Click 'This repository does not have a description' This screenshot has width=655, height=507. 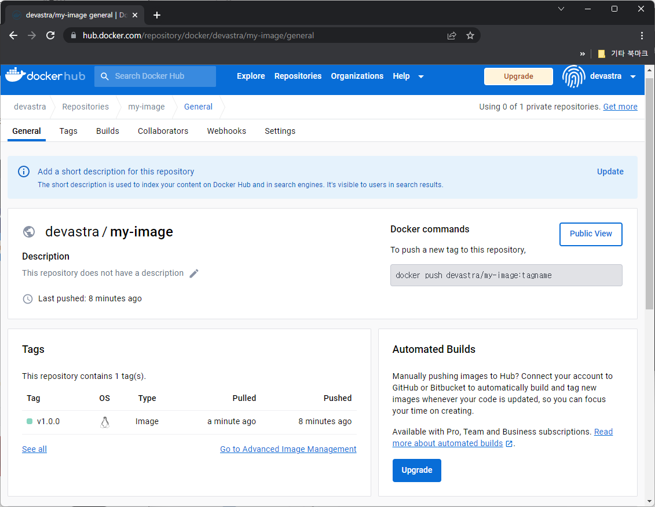pyautogui.click(x=103, y=273)
